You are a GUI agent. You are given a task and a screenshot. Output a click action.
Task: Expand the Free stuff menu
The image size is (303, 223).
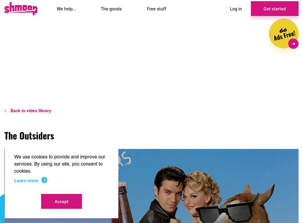(x=156, y=9)
